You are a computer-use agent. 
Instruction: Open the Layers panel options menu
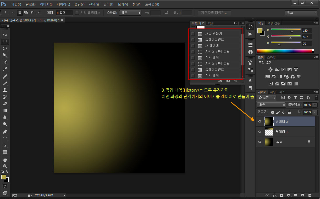[x=316, y=92]
